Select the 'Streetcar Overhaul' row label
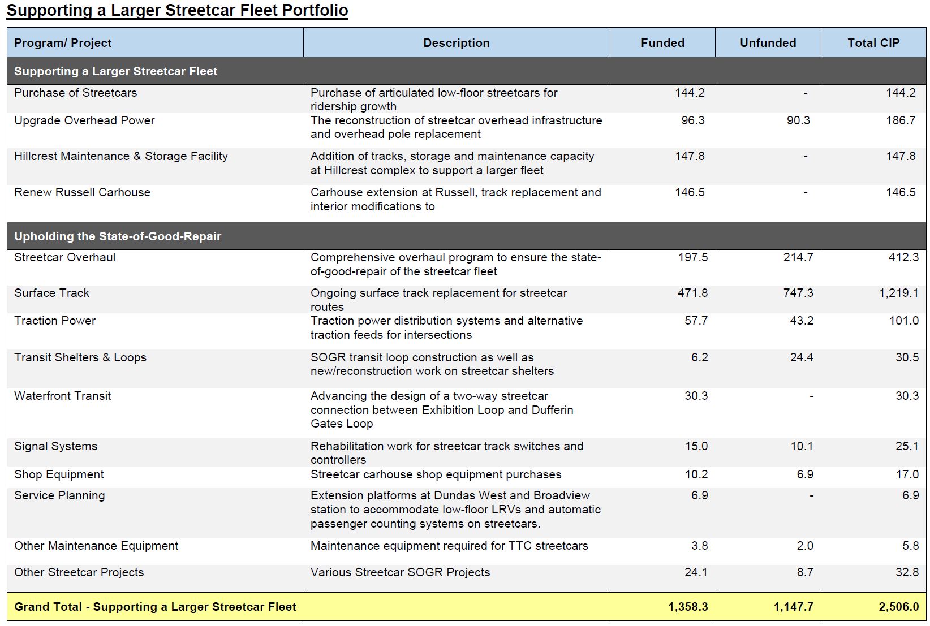The height and width of the screenshot is (626, 930). click(64, 257)
